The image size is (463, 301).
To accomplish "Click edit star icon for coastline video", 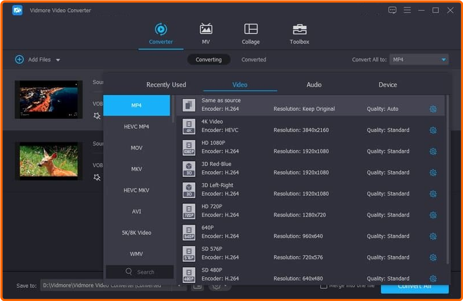I will click(97, 116).
